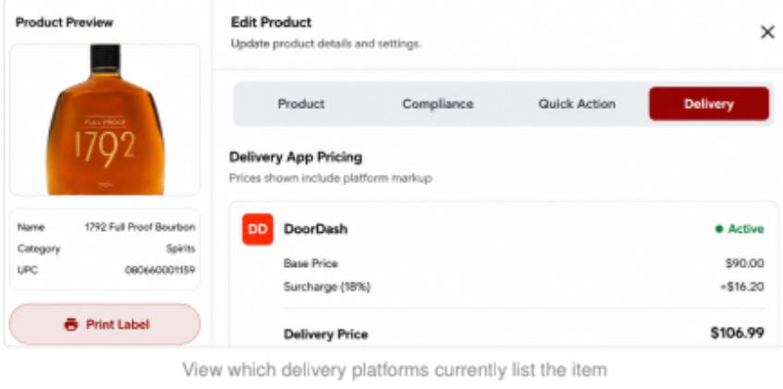The height and width of the screenshot is (389, 783).
Task: Click the DoorDash DD logo icon
Action: click(x=258, y=229)
